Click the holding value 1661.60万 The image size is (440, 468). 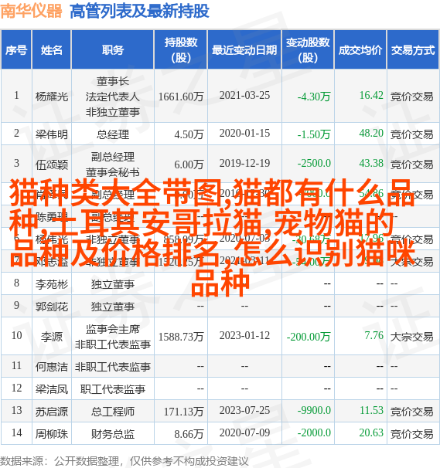tap(181, 97)
